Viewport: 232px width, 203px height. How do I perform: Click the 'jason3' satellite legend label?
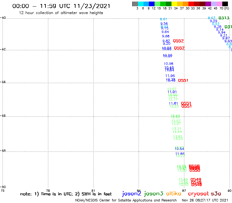(x=154, y=194)
